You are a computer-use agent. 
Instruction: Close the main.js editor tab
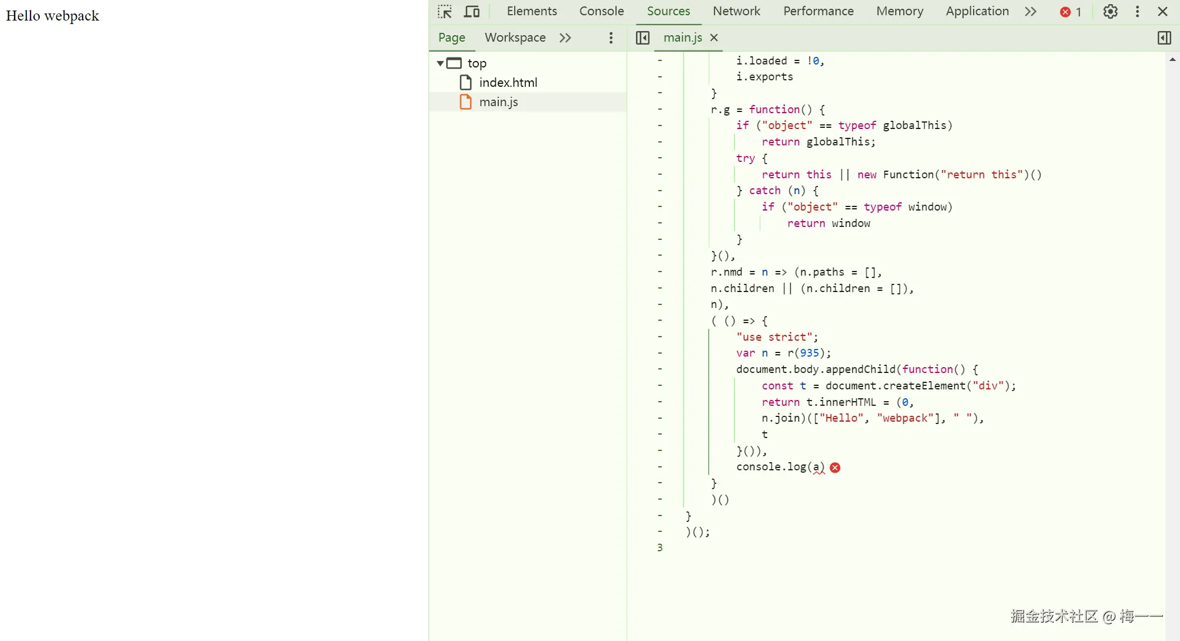click(714, 38)
